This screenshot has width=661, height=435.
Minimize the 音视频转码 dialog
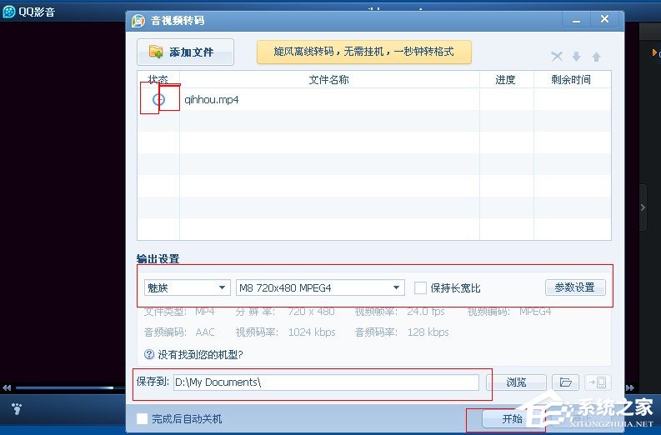576,20
